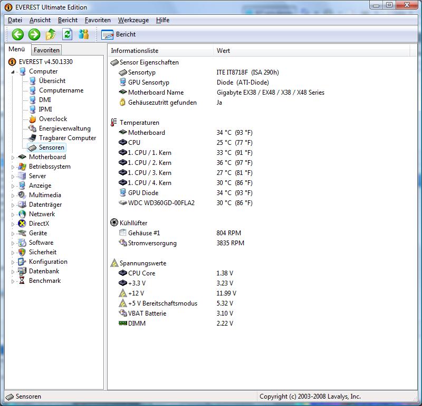
Task: Click the Netzwerk globe icon
Action: point(22,214)
